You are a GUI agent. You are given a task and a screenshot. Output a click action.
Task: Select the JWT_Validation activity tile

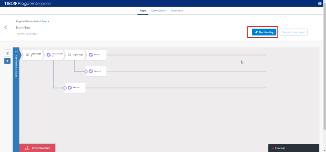[x=54, y=55]
